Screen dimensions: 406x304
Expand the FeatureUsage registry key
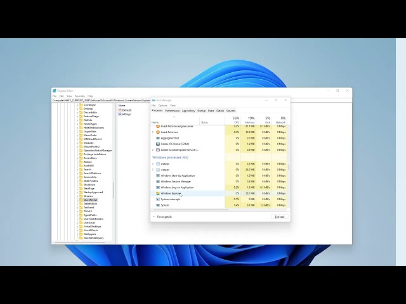pyautogui.click(x=77, y=117)
